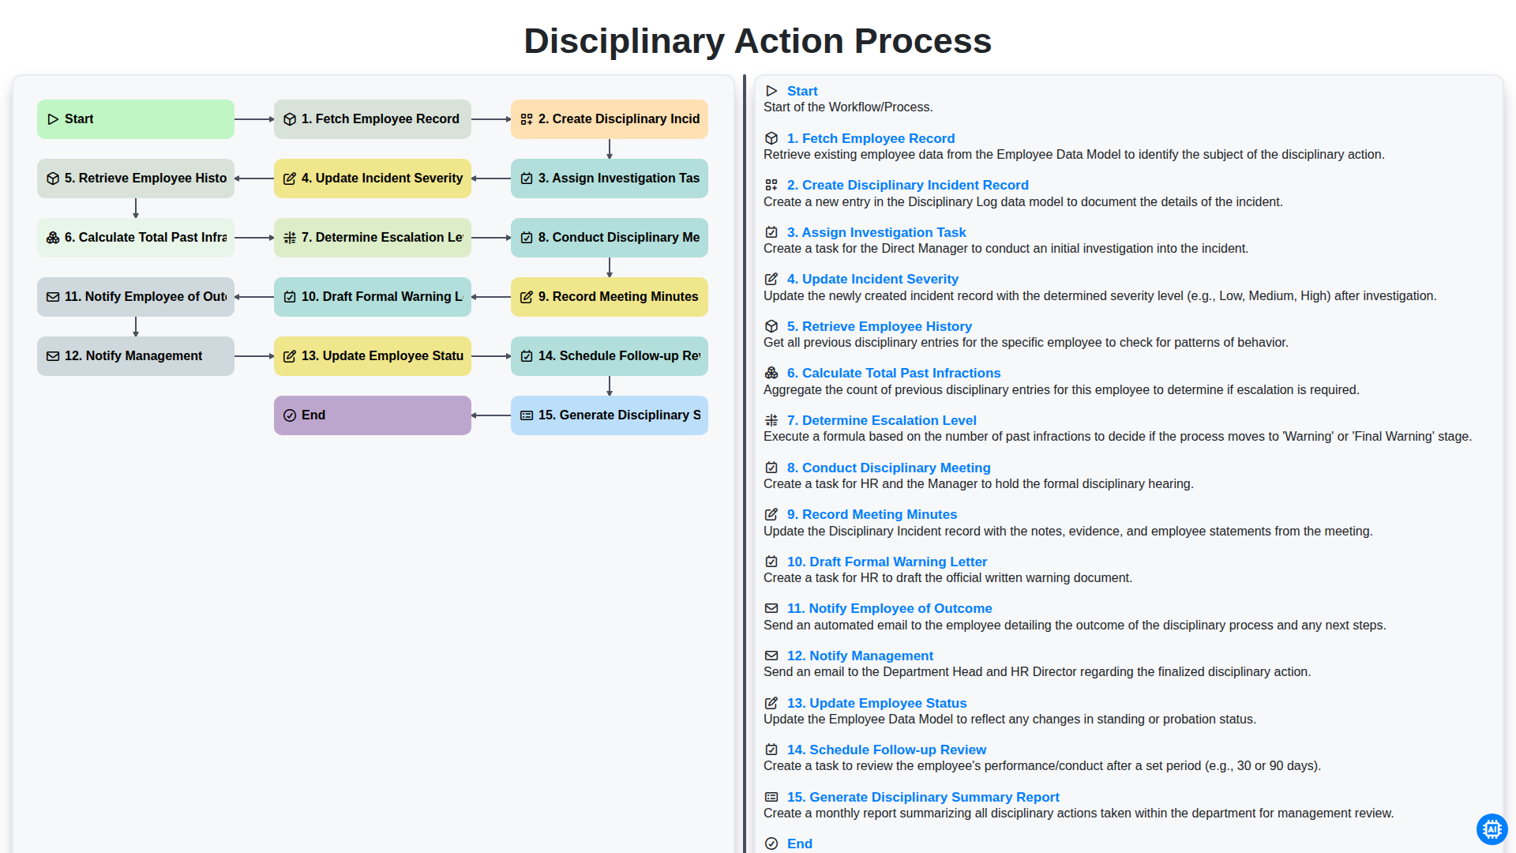Click cube icon beside Retrieve Employee History entry

pos(771,326)
